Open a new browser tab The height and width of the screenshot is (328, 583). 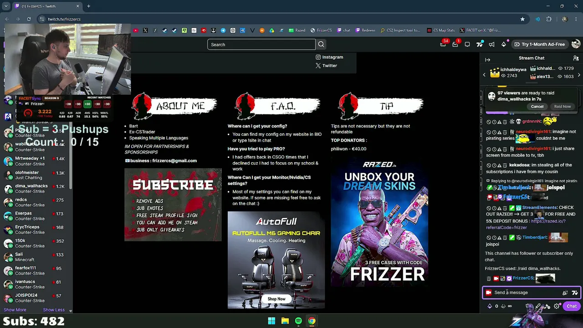point(88,6)
